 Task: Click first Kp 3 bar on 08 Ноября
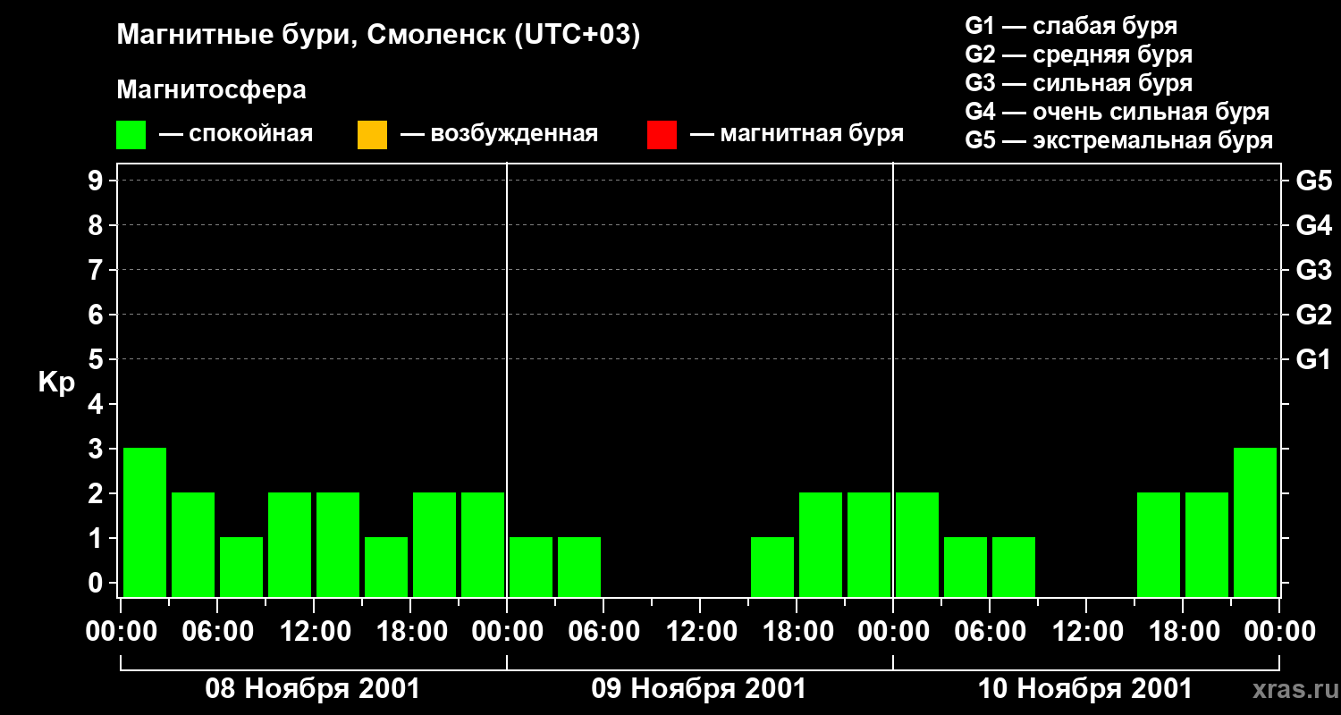pyautogui.click(x=145, y=522)
